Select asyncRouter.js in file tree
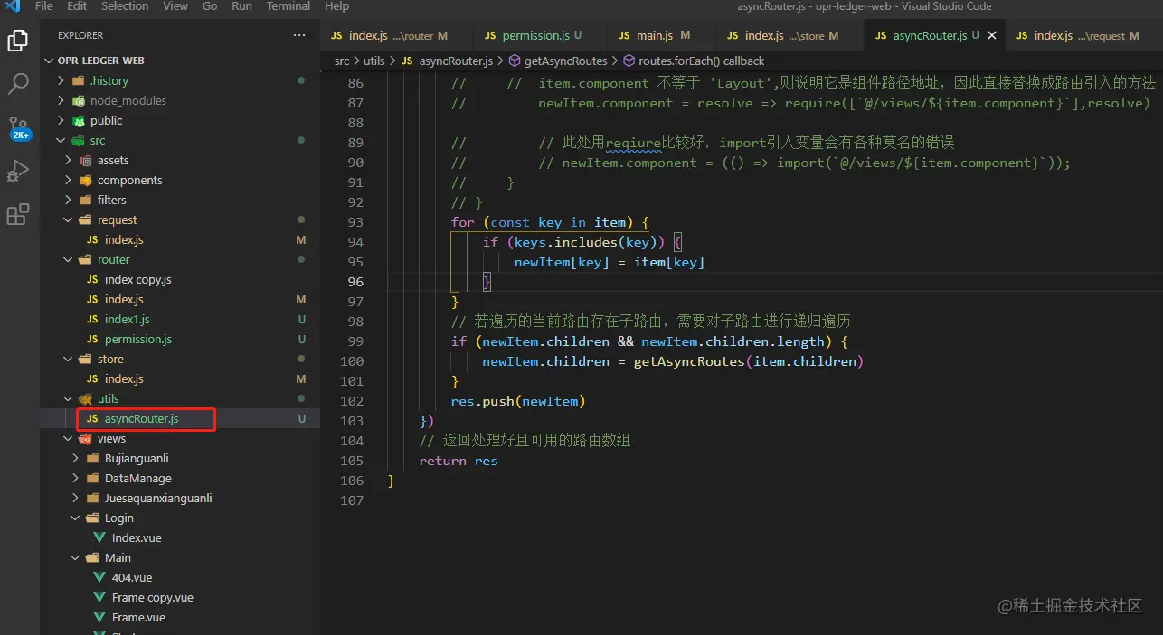The width and height of the screenshot is (1163, 635). point(141,418)
